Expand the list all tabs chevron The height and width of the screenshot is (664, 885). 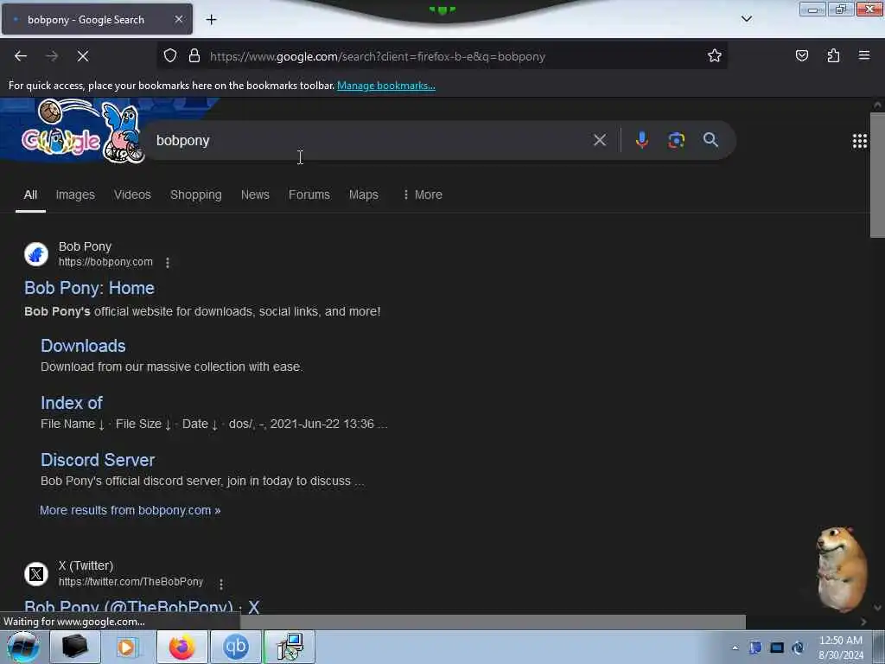pos(746,19)
